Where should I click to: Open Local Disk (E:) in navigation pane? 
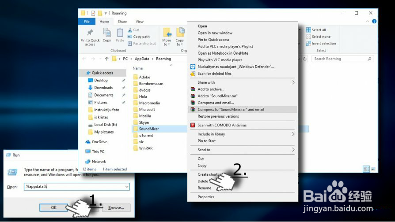105,125
